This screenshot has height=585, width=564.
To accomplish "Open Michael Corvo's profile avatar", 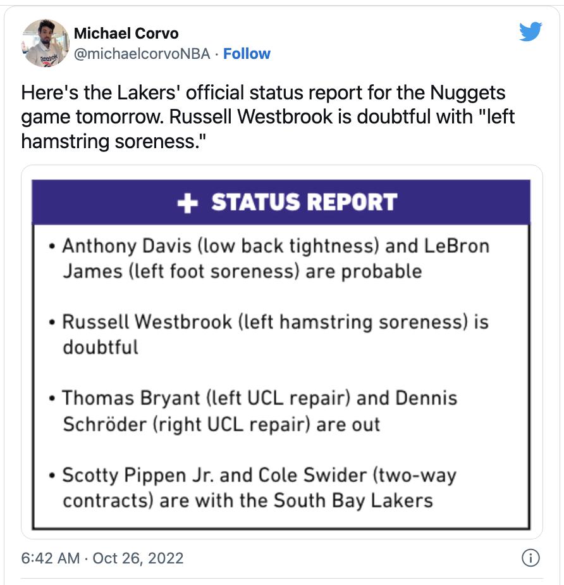I will pos(45,42).
